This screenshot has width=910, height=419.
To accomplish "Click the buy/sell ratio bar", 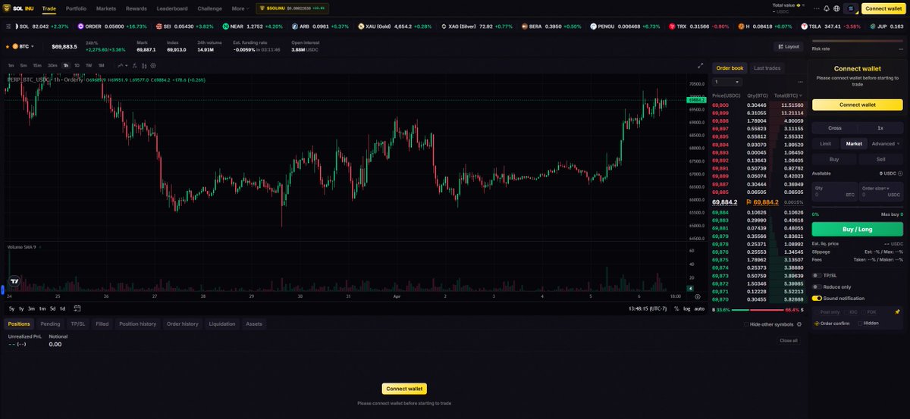I will (757, 310).
